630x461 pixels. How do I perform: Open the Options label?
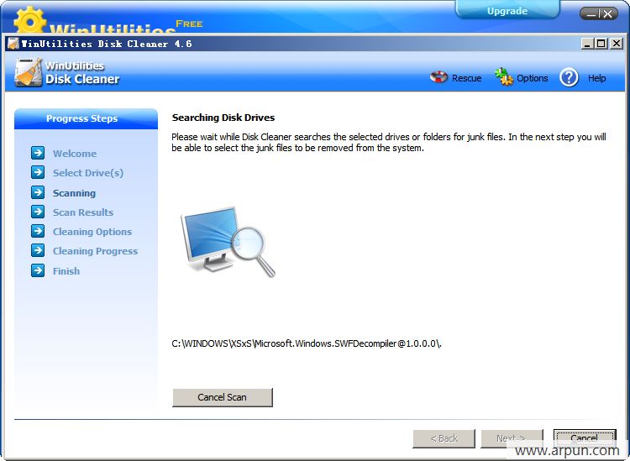pos(532,78)
